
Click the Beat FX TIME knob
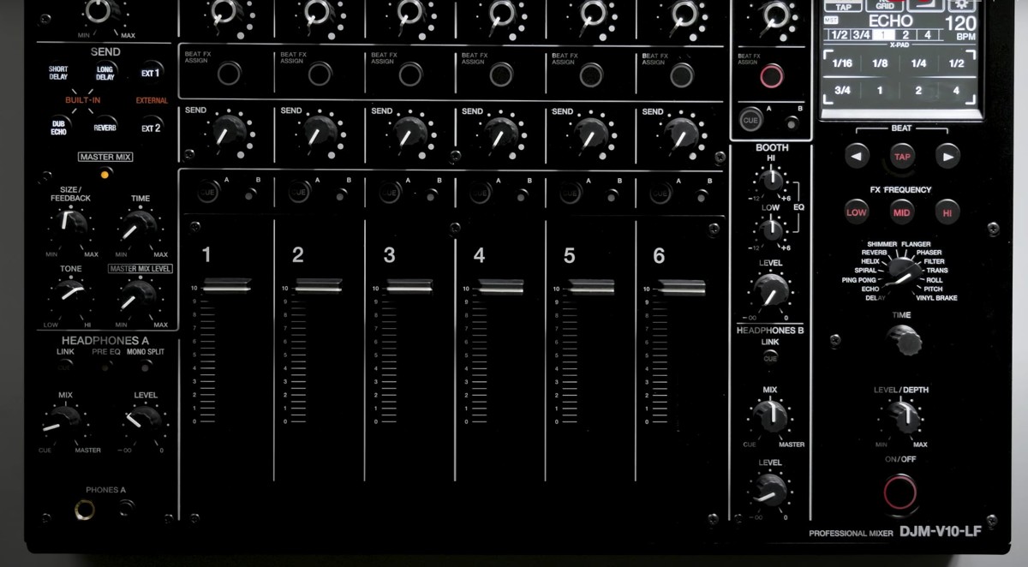903,342
